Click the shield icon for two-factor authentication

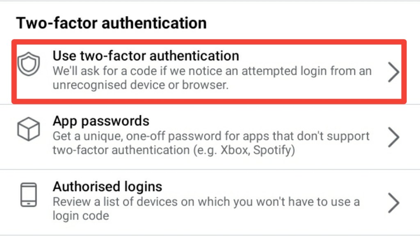click(28, 65)
